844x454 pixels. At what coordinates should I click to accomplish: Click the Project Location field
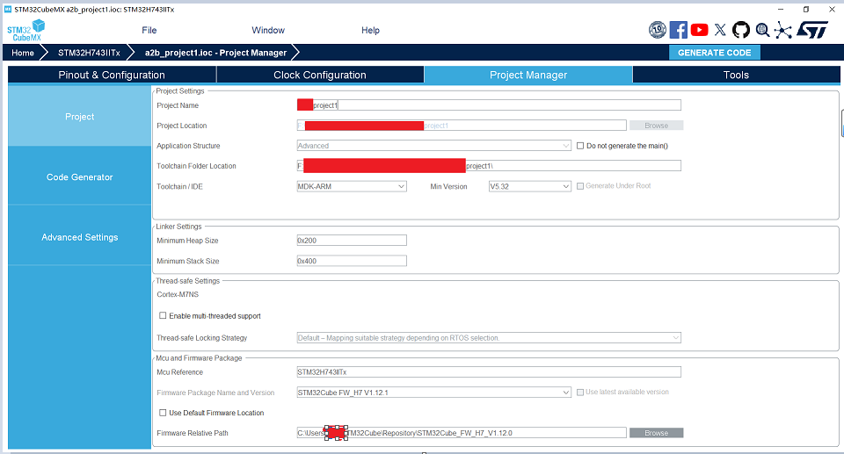462,126
